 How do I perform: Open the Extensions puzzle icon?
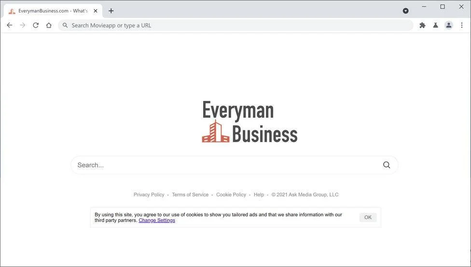point(422,25)
